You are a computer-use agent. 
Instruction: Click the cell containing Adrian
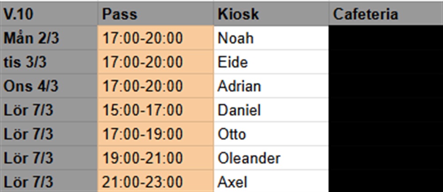(271, 86)
